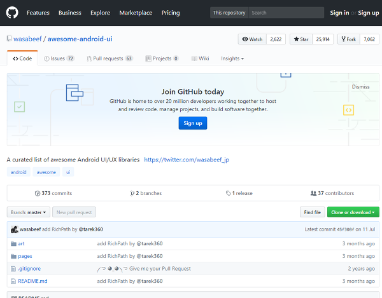Click the blue Sign up banner button
This screenshot has height=298, width=382.
193,123
